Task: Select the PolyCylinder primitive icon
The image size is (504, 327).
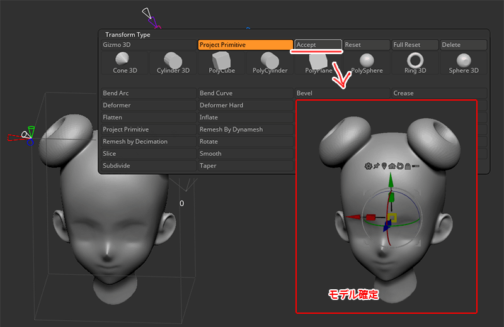Action: point(270,62)
